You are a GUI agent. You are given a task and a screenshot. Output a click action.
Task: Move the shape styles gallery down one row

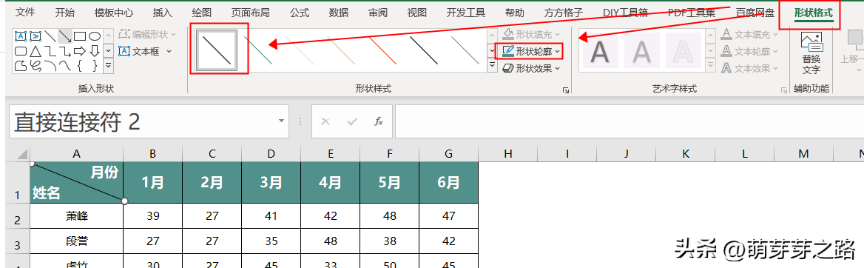tap(493, 51)
